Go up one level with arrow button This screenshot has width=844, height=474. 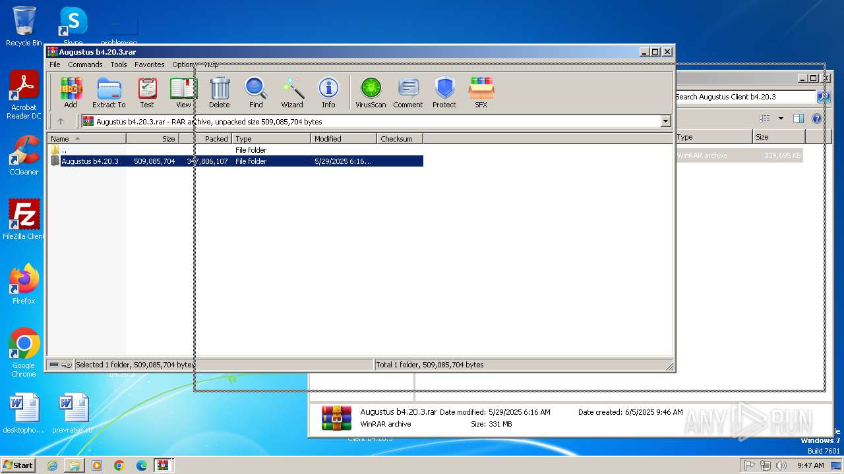(x=61, y=121)
